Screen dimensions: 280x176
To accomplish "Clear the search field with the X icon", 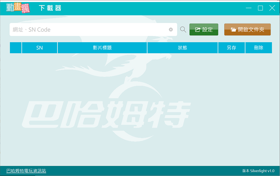I will point(171,29).
